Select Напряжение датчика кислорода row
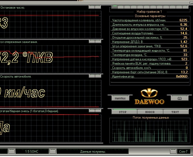Screen dimensions: 193x157 coord(150,59)
